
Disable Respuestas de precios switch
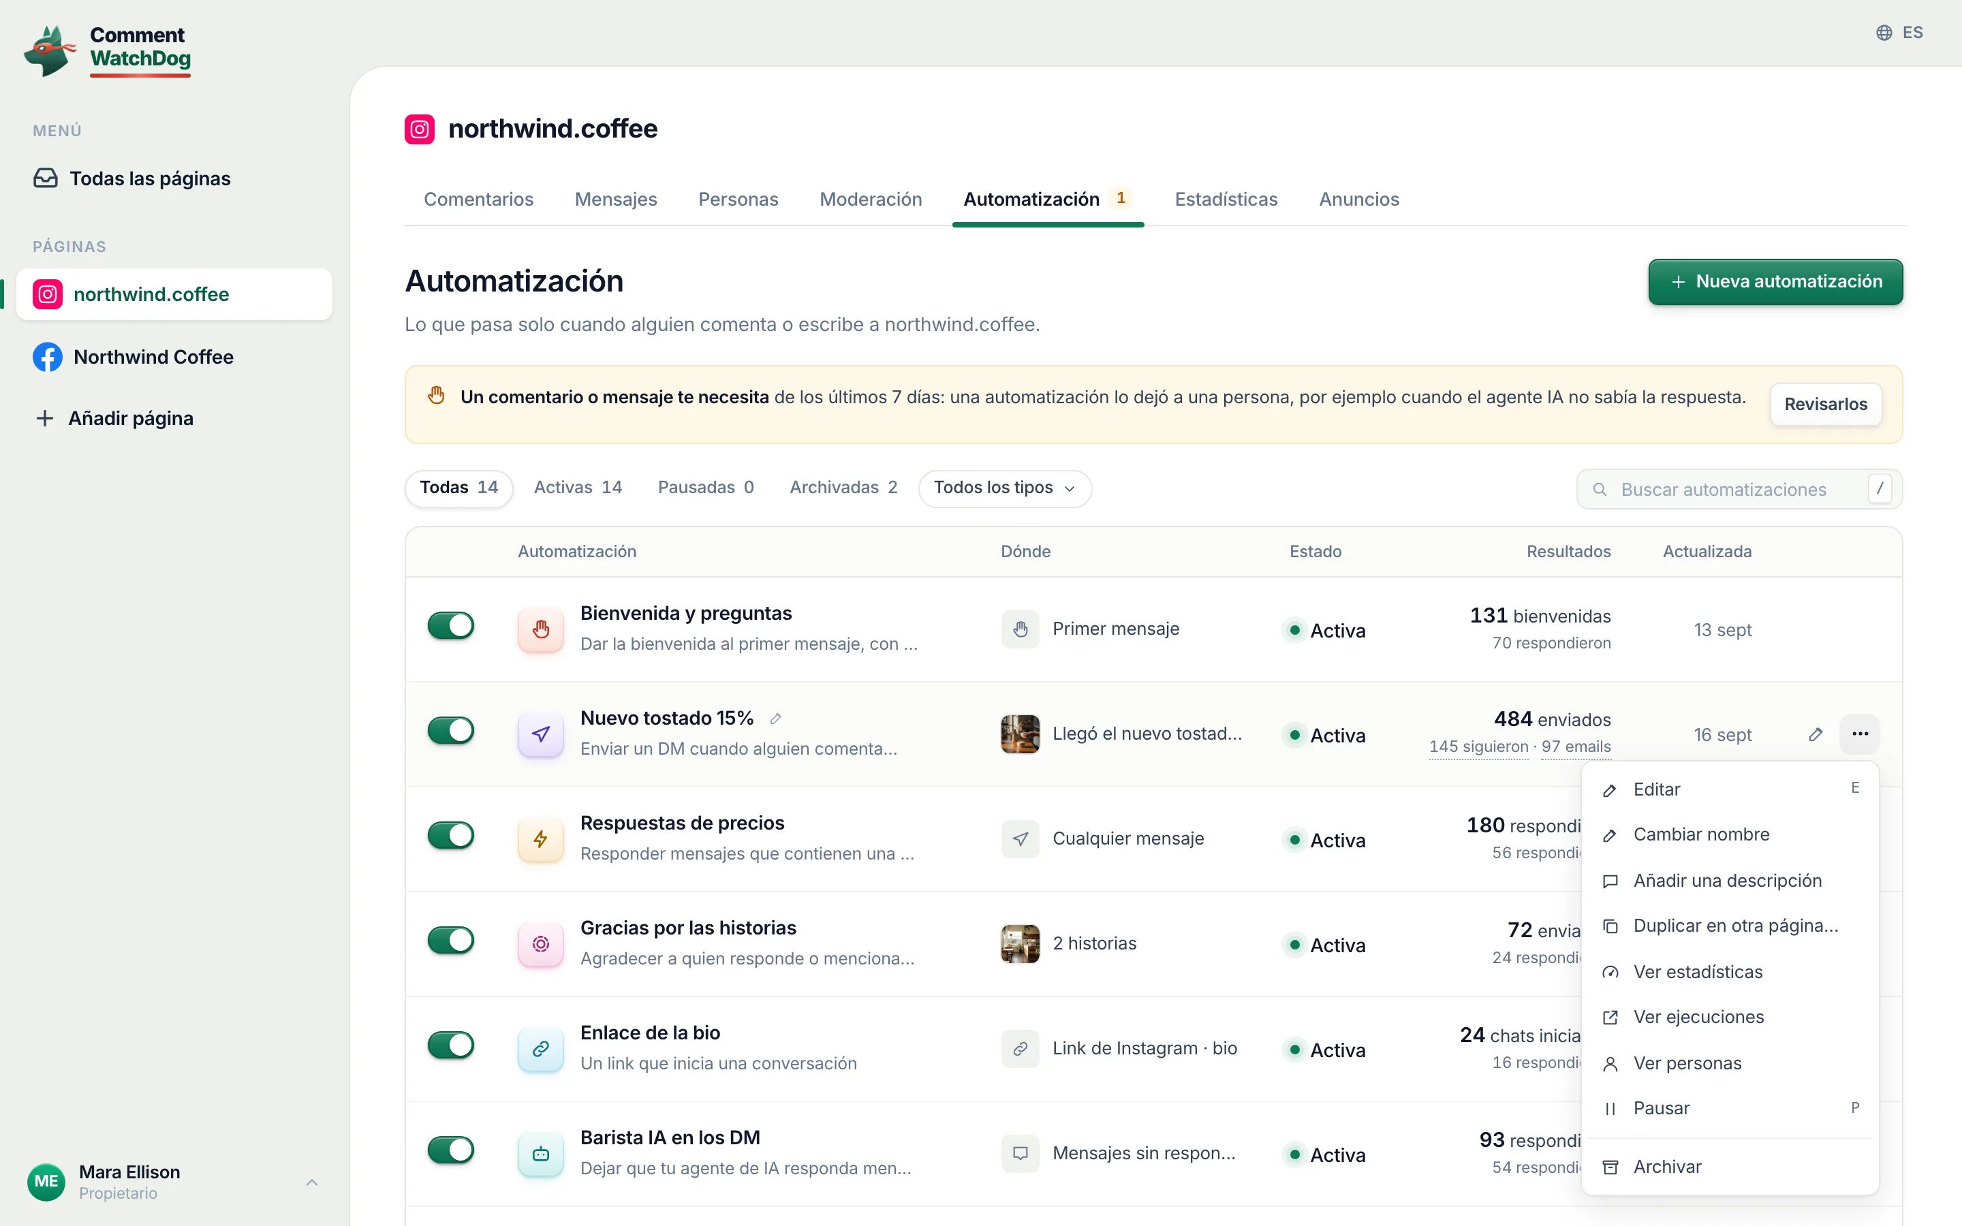[451, 835]
